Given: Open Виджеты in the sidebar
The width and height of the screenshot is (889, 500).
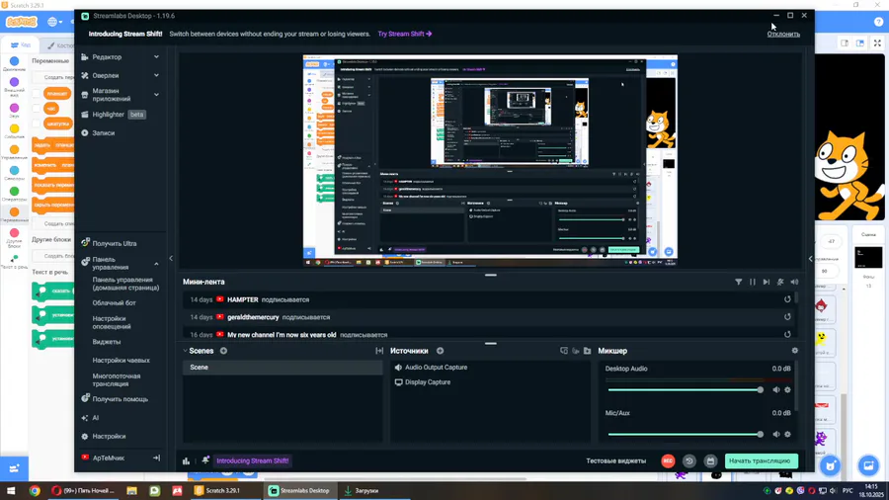Looking at the screenshot, I should point(107,342).
